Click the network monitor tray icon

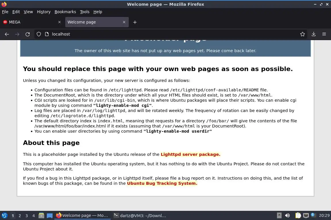[x=306, y=215]
